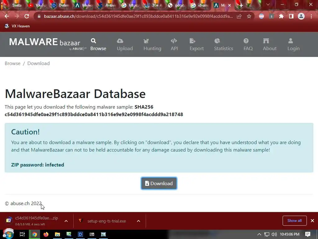Screen dimensions: 318x239
Task: Click the network tray icon
Action: point(267,234)
